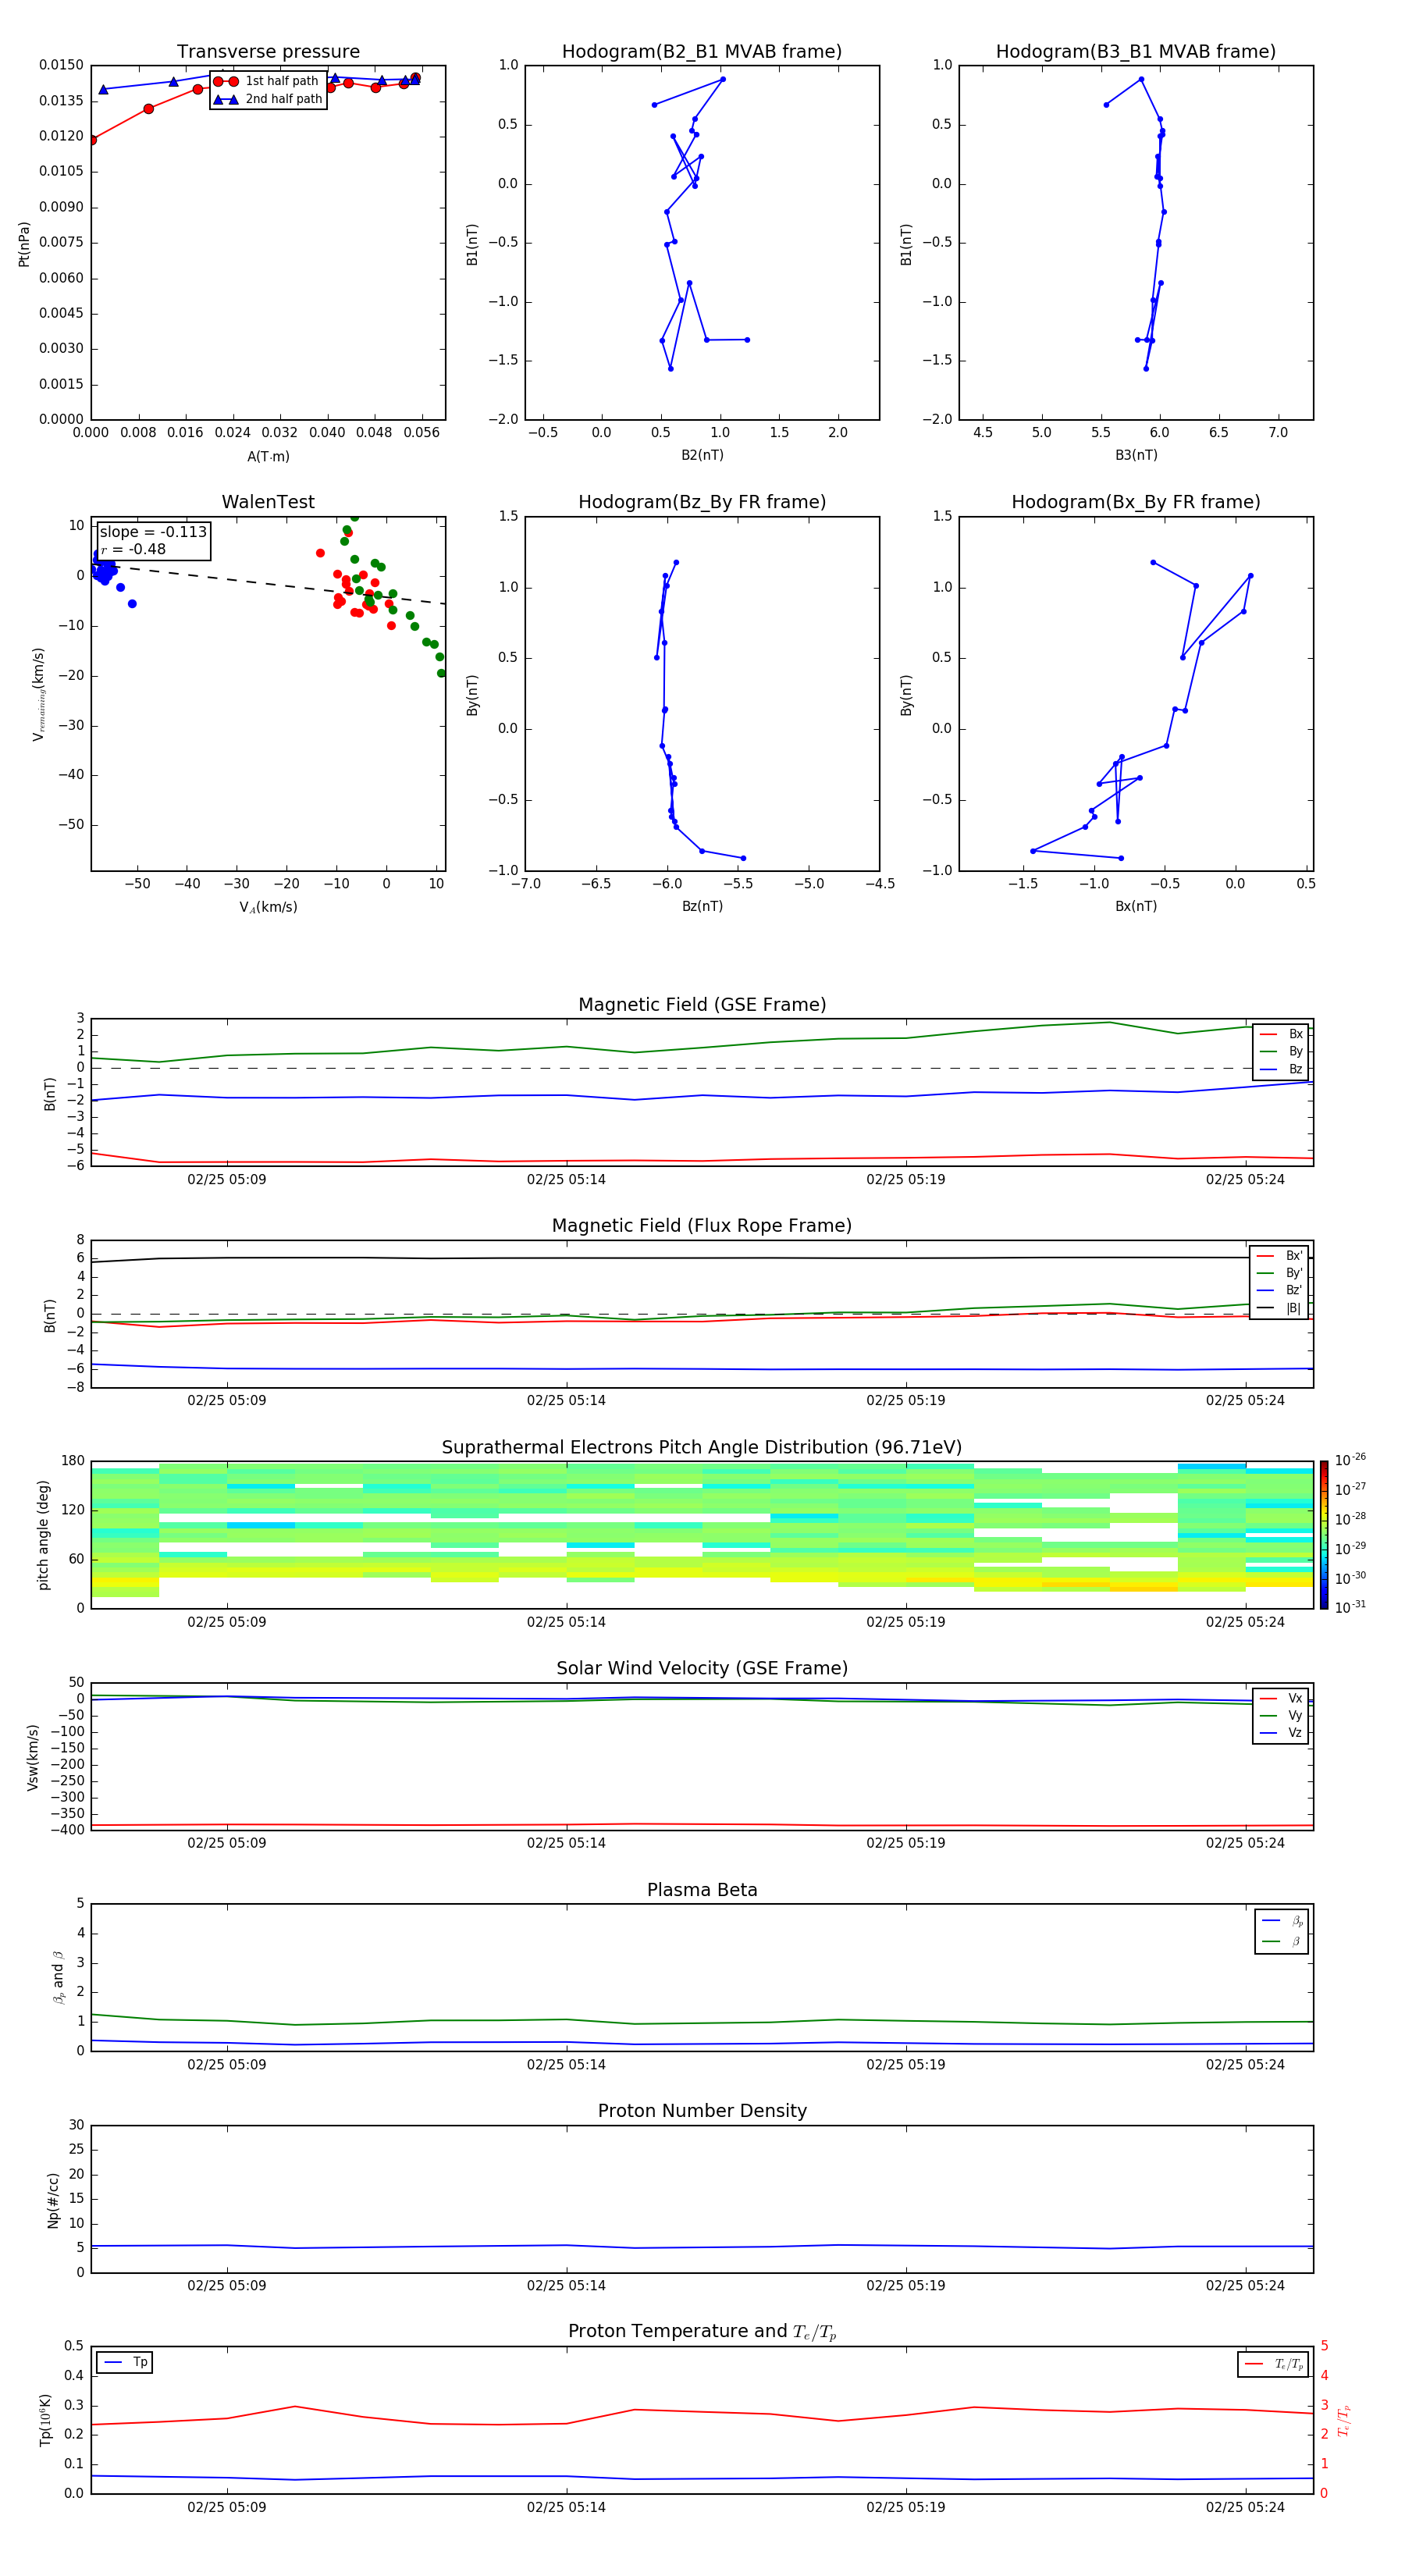Click the 'B2(nT)' x-axis label
Viewport: 1405px width, 2576px height.
point(702,455)
